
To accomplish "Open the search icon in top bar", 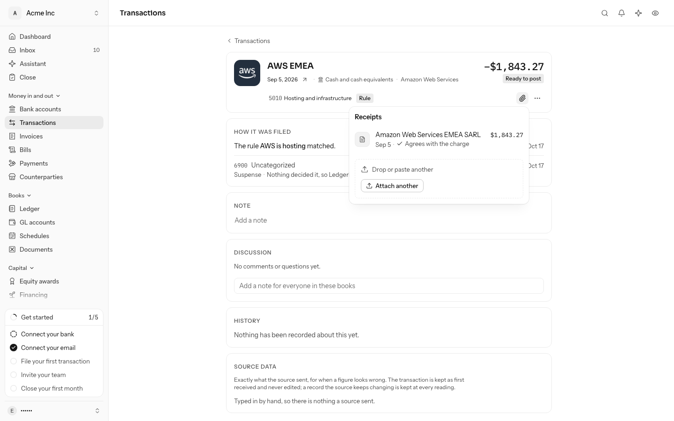I will 605,13.
